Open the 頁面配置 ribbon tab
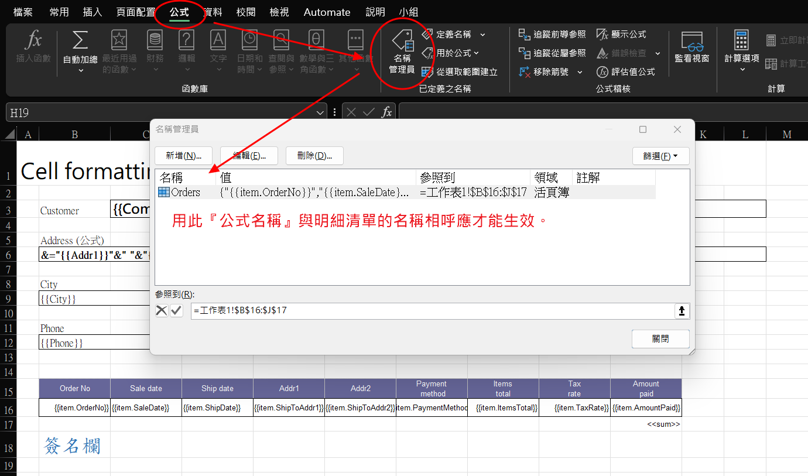This screenshot has height=476, width=808. point(136,12)
